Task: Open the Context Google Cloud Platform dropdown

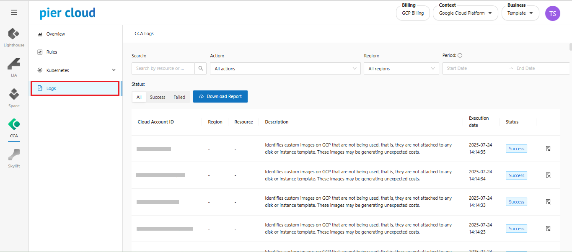Action: [x=465, y=13]
